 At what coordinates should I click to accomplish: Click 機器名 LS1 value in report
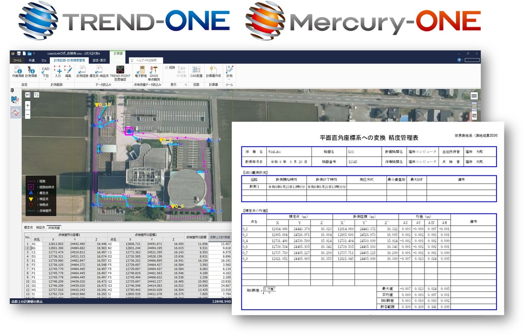pos(364,151)
